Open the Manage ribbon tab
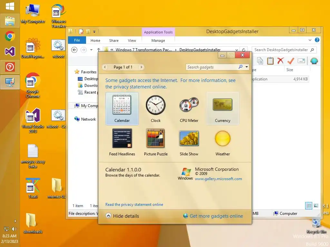 point(158,41)
